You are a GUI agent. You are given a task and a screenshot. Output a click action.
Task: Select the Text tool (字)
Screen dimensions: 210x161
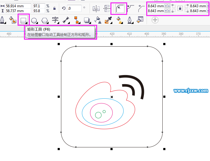click(55, 20)
